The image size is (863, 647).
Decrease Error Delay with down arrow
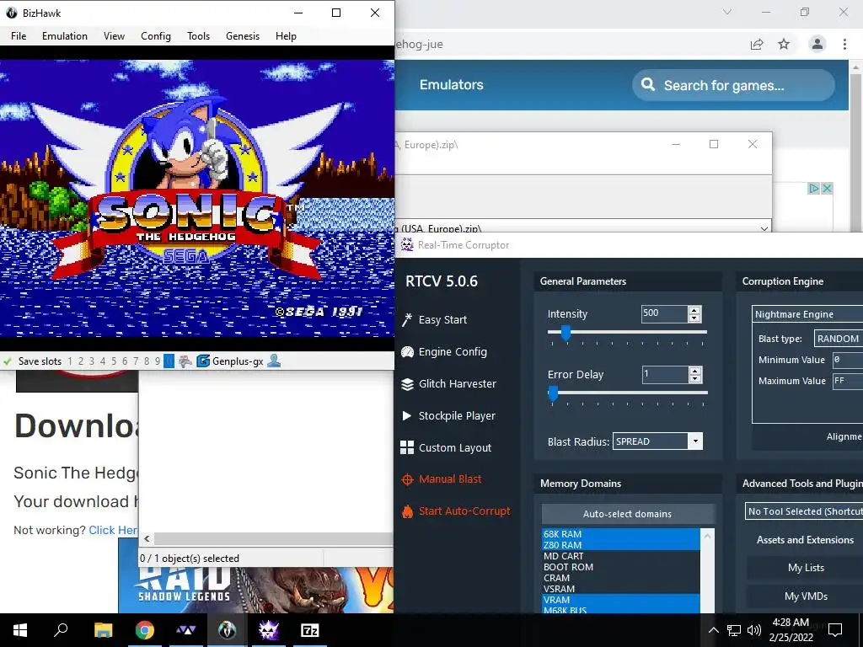pos(695,378)
